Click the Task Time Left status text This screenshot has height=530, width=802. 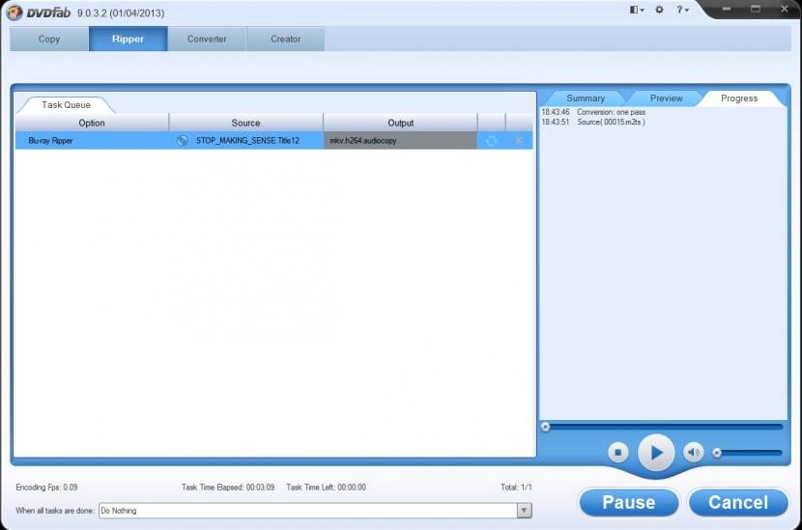(326, 488)
